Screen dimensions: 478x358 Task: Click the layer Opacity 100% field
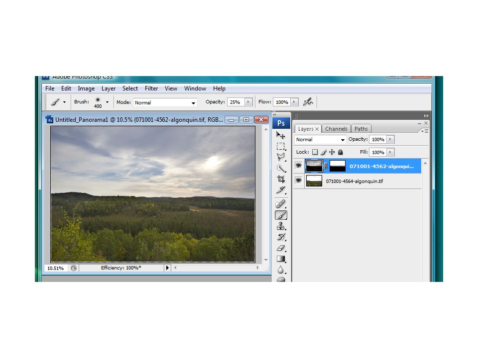tap(378, 139)
